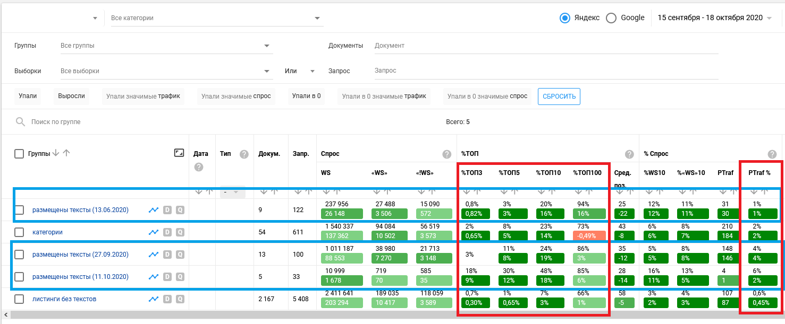Click D icon in «размещены тексты (13.06.2020)» row
785x324 pixels.
pos(167,210)
